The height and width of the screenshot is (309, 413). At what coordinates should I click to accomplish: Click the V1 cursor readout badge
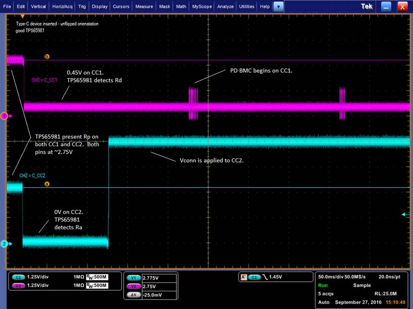pos(134,278)
